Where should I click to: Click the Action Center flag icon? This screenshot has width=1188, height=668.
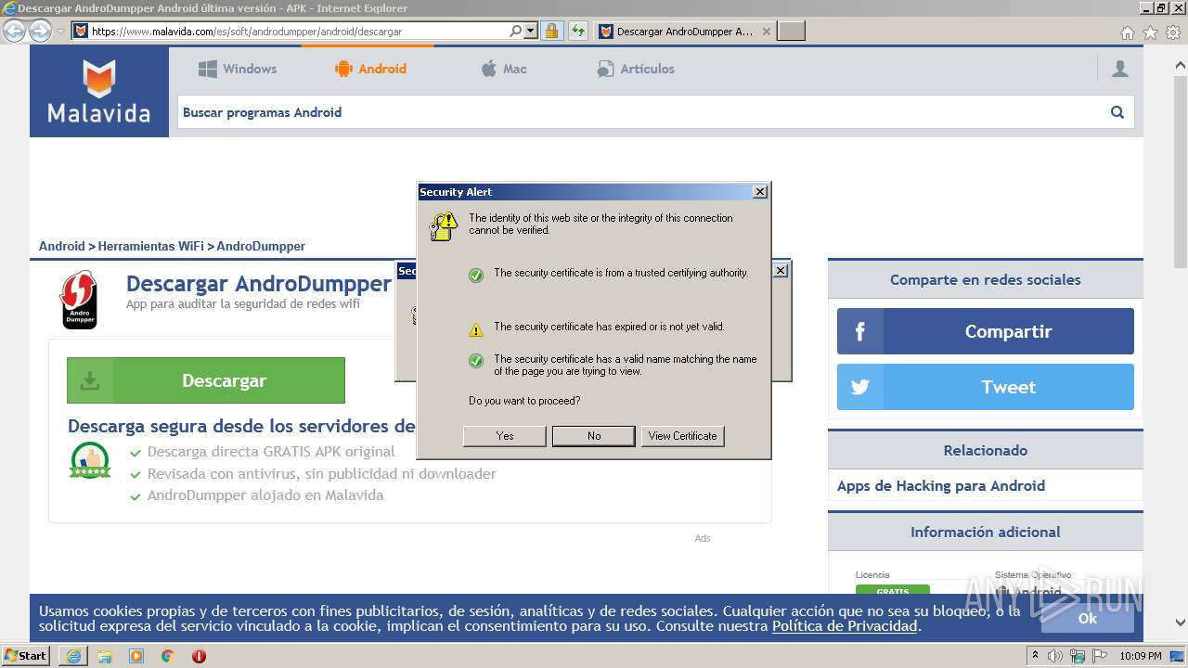click(1099, 656)
